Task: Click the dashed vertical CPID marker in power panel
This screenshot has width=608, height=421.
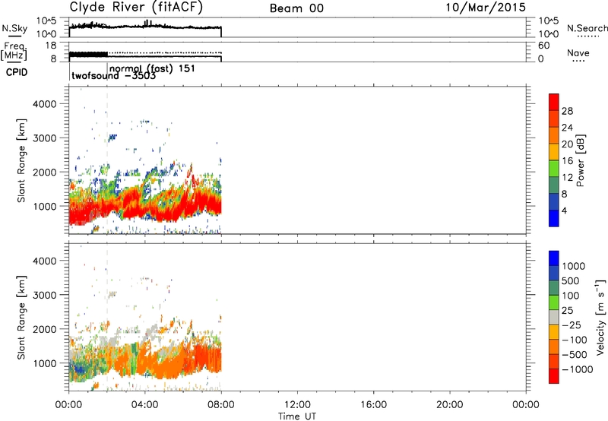Action: click(107, 160)
